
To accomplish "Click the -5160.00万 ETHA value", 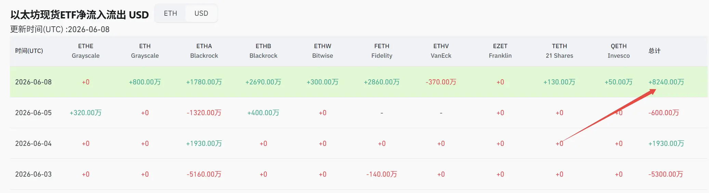I will (204, 174).
